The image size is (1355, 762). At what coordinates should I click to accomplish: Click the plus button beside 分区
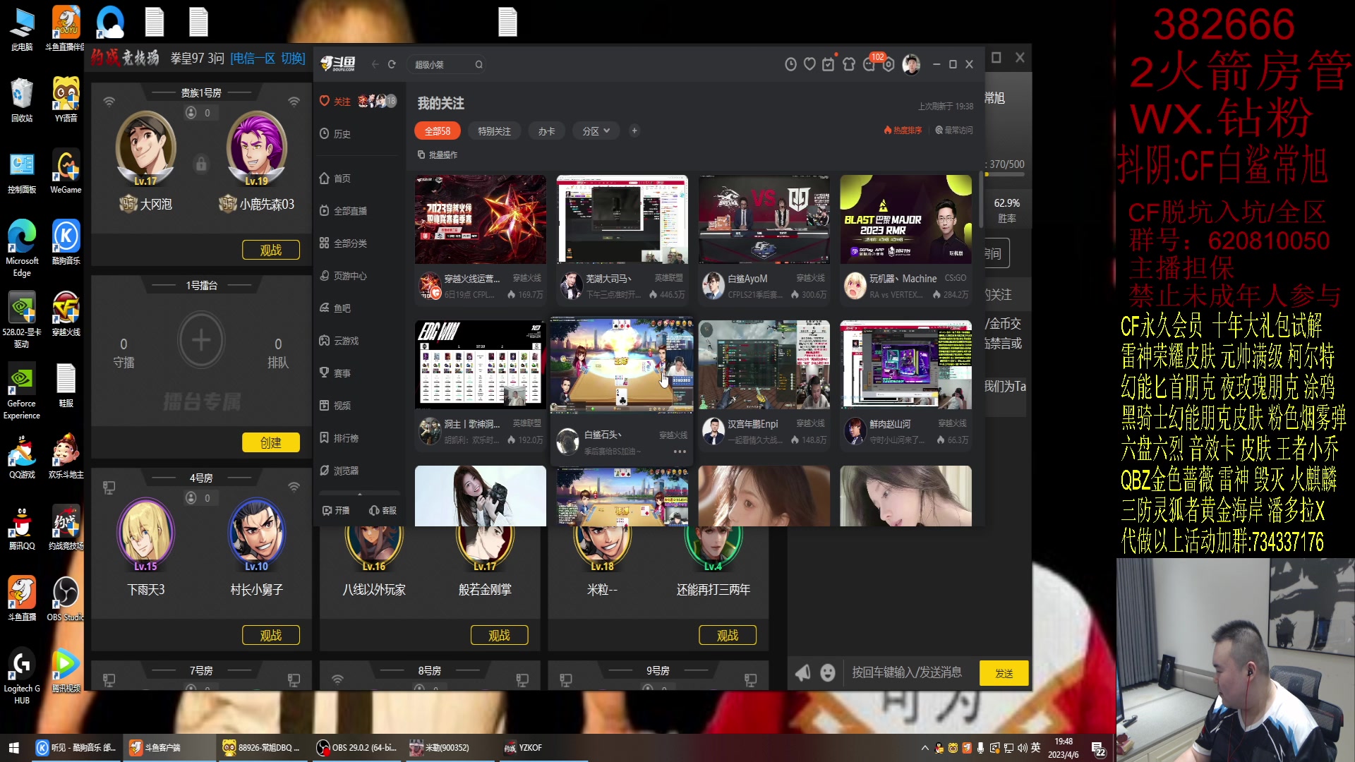coord(634,131)
